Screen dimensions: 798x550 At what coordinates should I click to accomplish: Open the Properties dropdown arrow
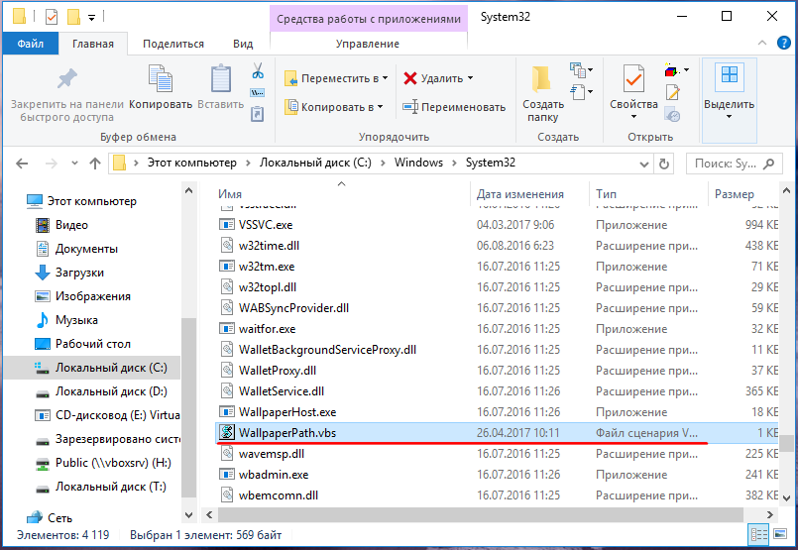(633, 117)
